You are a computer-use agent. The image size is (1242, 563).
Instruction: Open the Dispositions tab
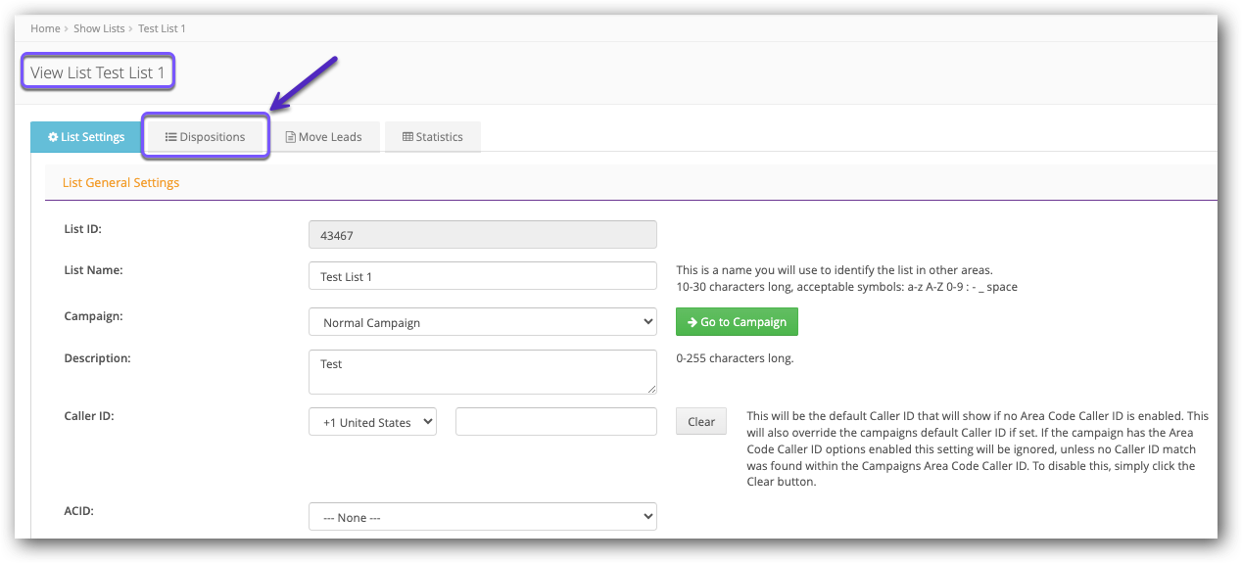(x=206, y=137)
